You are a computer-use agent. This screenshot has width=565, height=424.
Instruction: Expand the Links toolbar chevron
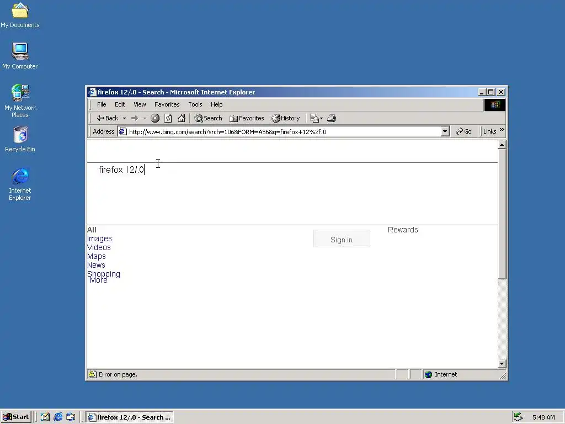(502, 130)
